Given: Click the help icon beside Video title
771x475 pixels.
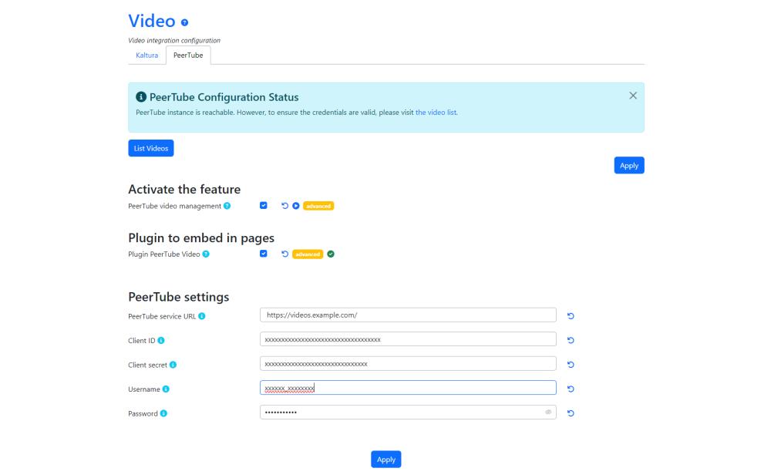Looking at the screenshot, I should pos(184,22).
